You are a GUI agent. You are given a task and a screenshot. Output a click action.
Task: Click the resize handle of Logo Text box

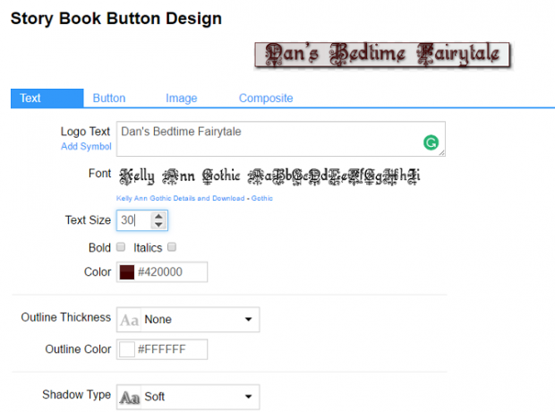click(441, 152)
